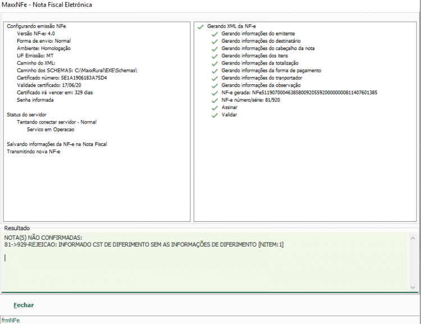Click the checkmark beside Gerando XML da NF-e
Viewport: 421px width, 324px height.
point(200,27)
